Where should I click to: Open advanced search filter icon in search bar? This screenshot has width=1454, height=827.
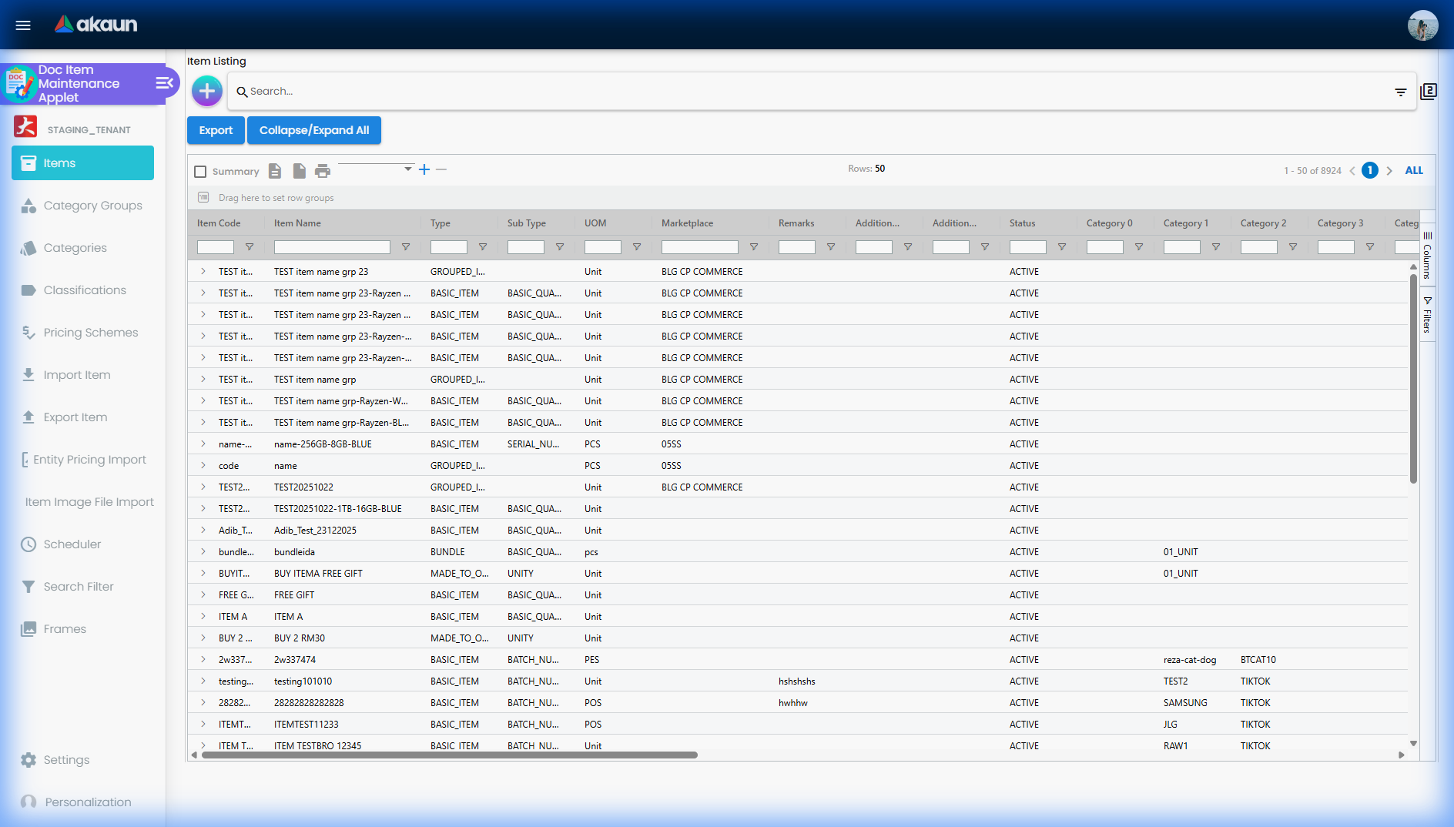coord(1400,92)
